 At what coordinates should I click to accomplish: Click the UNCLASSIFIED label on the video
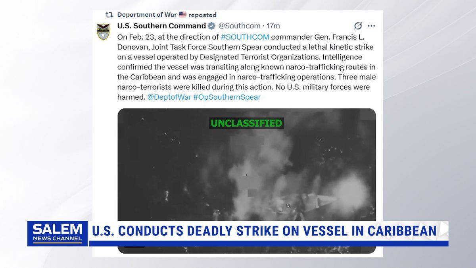[246, 123]
